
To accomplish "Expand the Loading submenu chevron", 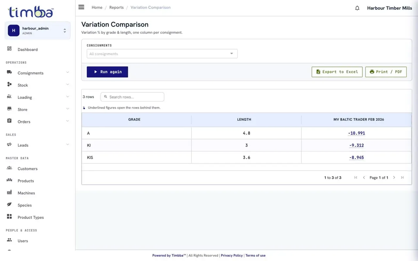I will (x=68, y=97).
